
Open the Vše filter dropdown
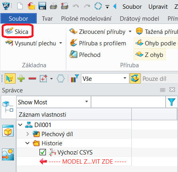[x=105, y=78]
